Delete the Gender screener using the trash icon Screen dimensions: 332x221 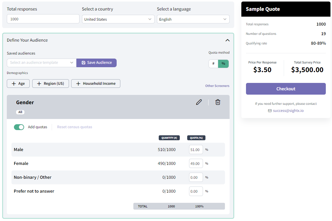218,102
